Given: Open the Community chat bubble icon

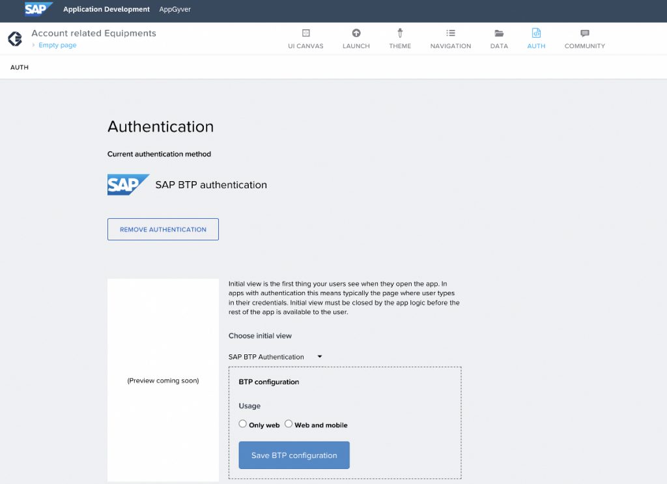Looking at the screenshot, I should (585, 33).
